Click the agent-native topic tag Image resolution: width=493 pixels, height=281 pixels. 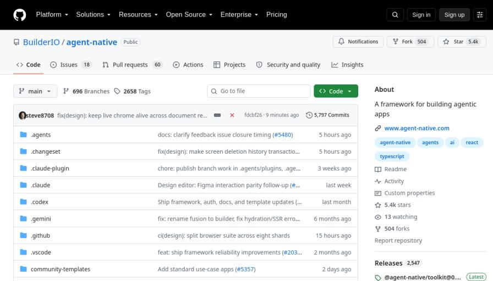[395, 142]
